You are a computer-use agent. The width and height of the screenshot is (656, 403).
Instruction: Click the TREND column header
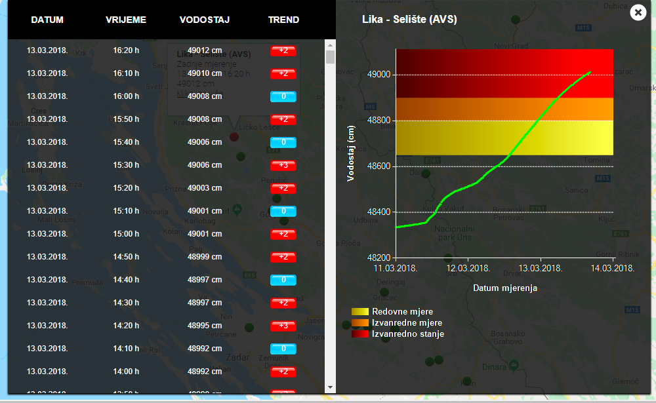point(283,20)
